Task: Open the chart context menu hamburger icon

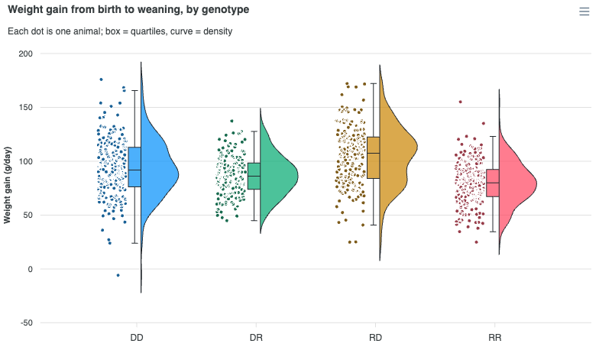Action: 584,11
